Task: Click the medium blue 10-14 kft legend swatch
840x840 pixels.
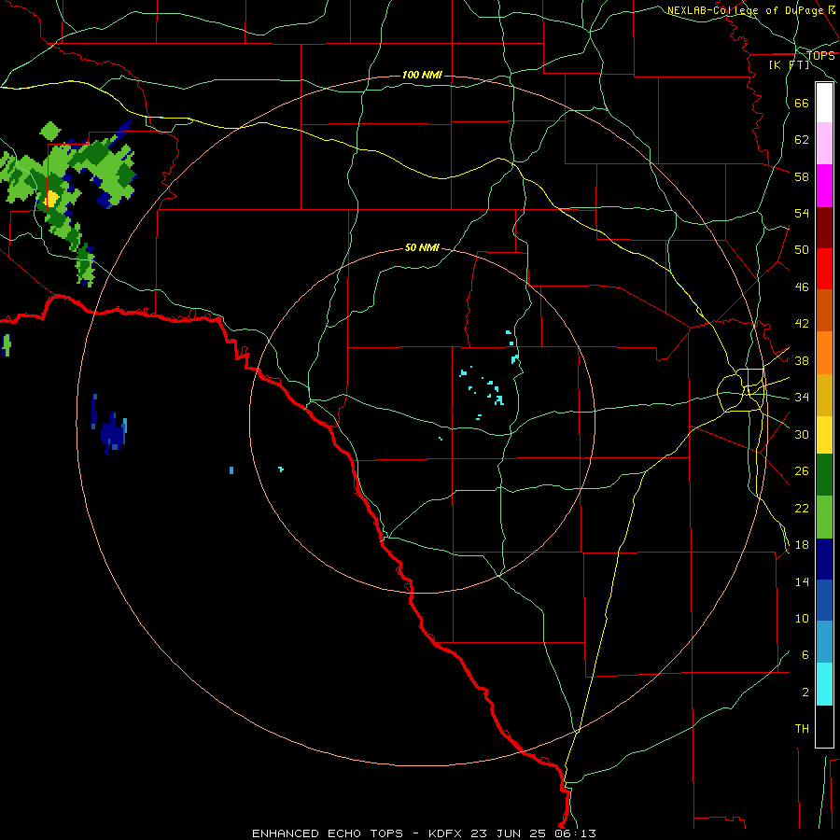Action: [x=824, y=600]
